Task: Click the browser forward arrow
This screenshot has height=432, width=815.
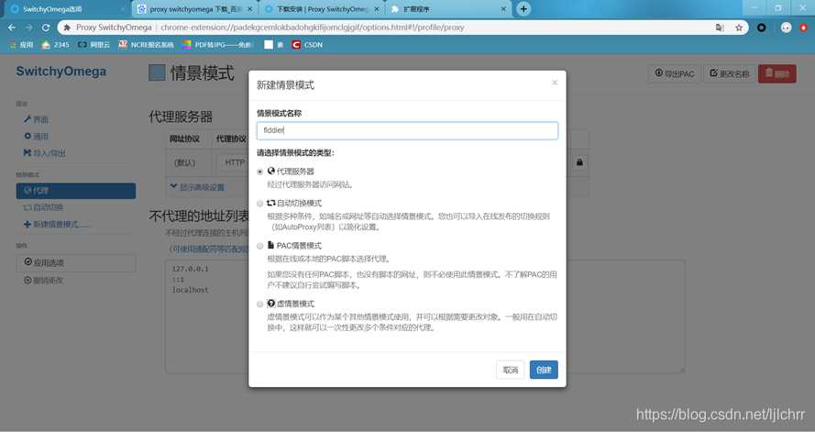Action: pos(28,28)
